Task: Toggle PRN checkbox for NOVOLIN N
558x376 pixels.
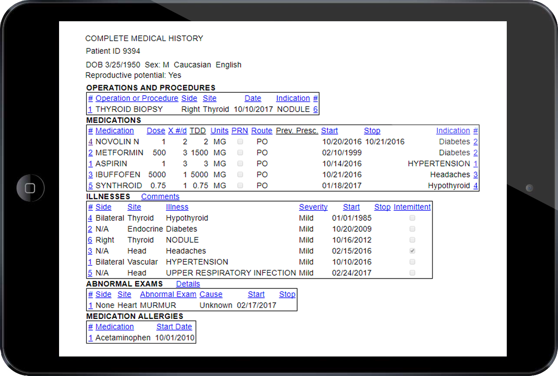Action: point(240,142)
